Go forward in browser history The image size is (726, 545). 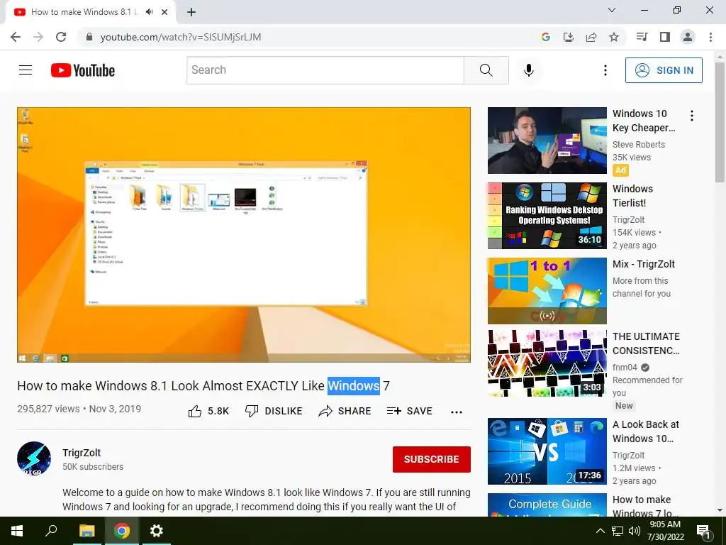point(38,37)
